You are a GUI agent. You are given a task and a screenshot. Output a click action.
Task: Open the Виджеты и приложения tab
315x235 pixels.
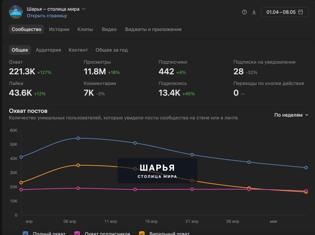[x=153, y=29]
